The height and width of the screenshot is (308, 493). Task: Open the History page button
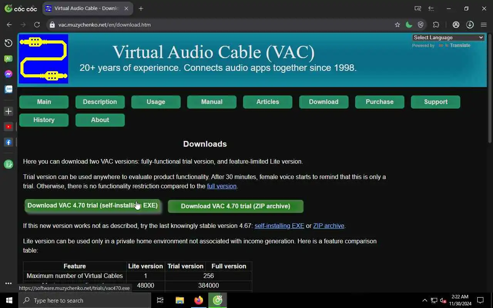(44, 120)
